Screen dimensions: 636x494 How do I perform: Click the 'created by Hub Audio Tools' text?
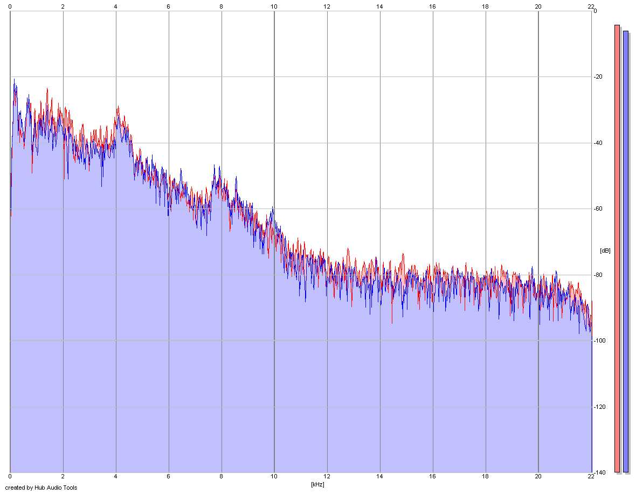[41, 488]
